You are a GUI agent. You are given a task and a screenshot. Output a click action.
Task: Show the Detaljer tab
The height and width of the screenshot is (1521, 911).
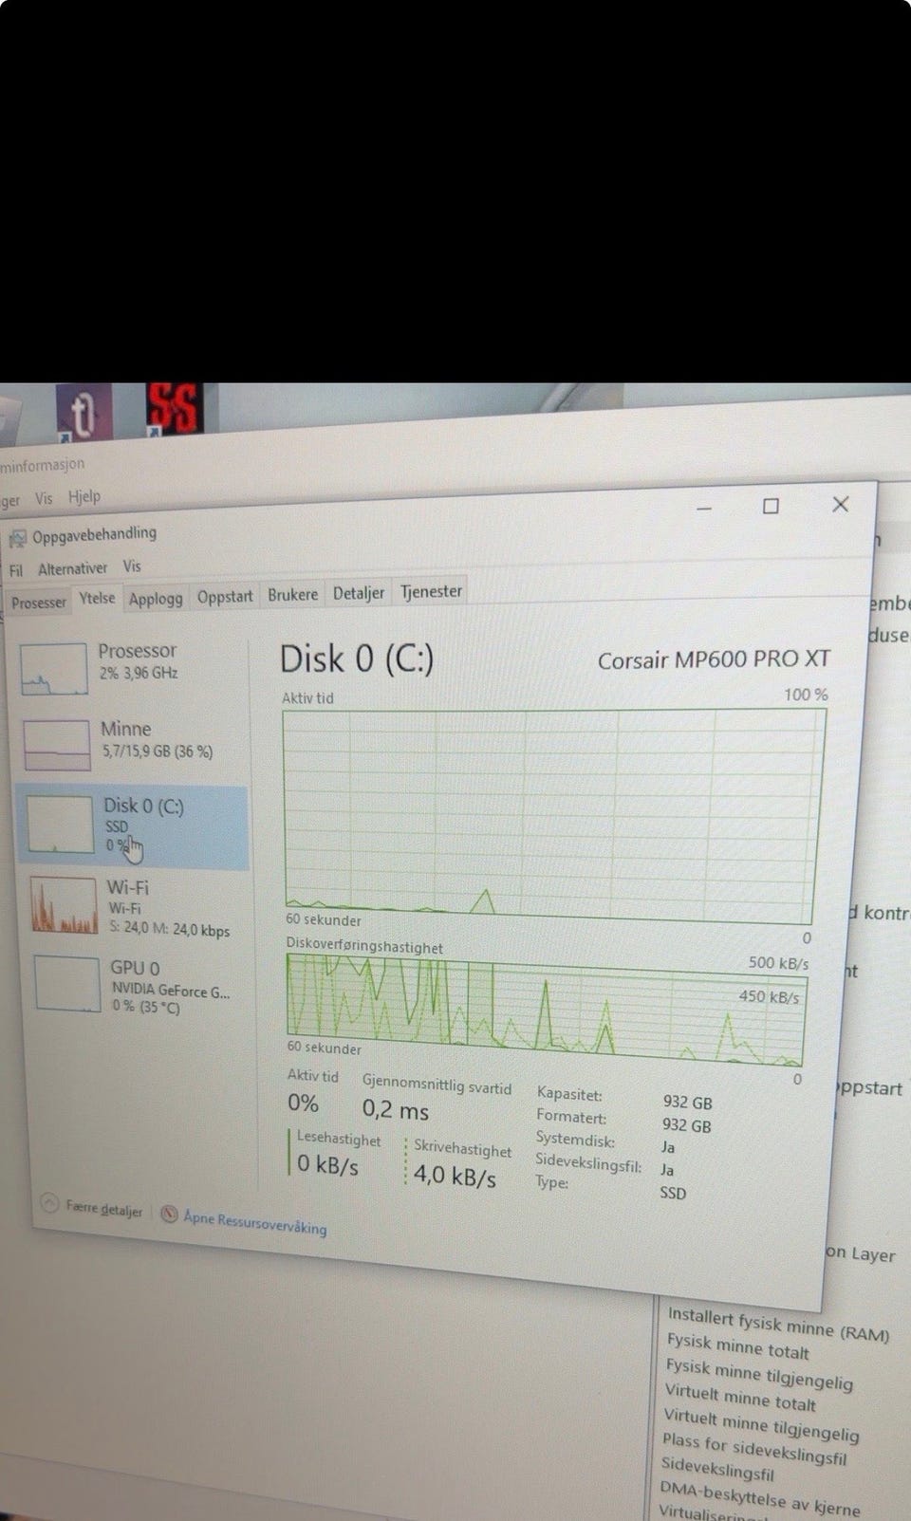pyautogui.click(x=359, y=593)
